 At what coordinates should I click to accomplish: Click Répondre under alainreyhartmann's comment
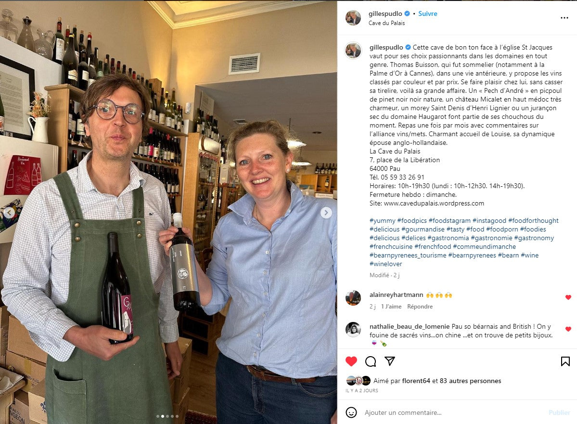click(x=420, y=307)
